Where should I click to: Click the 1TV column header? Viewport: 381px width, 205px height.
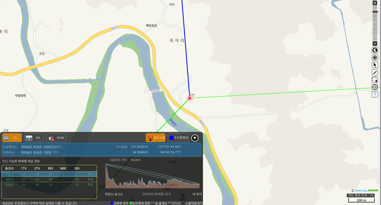point(24,168)
